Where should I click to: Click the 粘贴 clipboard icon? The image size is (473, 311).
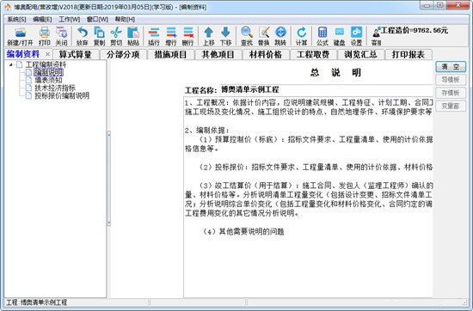[x=133, y=33]
